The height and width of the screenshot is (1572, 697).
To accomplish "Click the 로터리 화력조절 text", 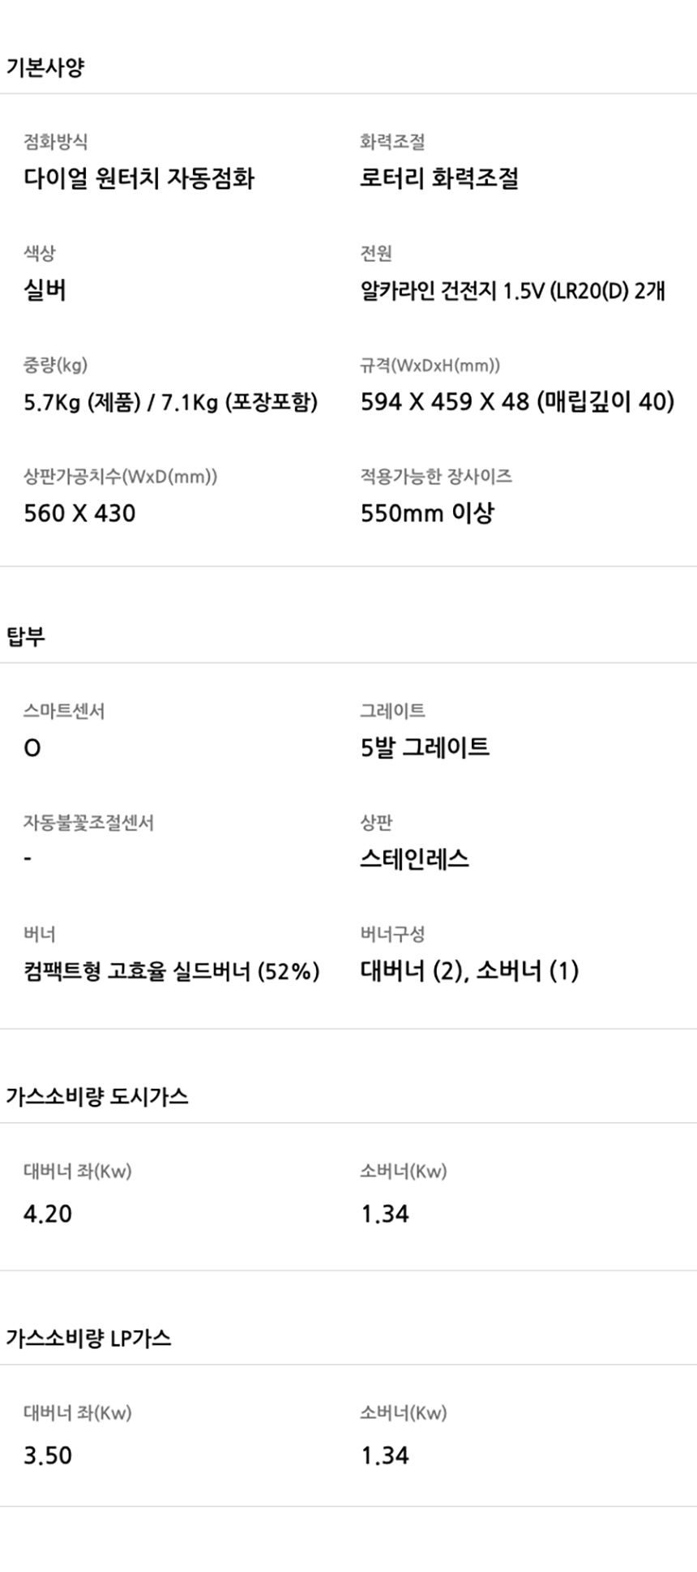I will click(x=439, y=178).
